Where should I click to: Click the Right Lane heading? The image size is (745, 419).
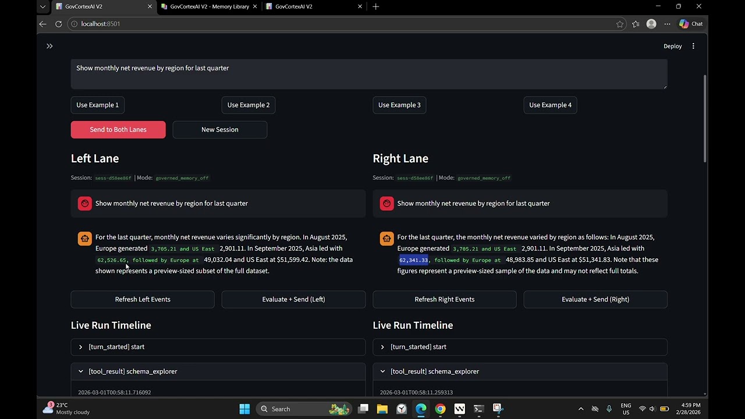400,158
